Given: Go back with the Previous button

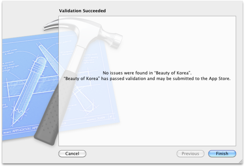Looking at the screenshot, I should [190, 153].
